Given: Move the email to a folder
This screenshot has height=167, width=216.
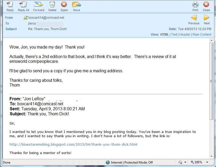Looking at the screenshot, I should [76, 4].
